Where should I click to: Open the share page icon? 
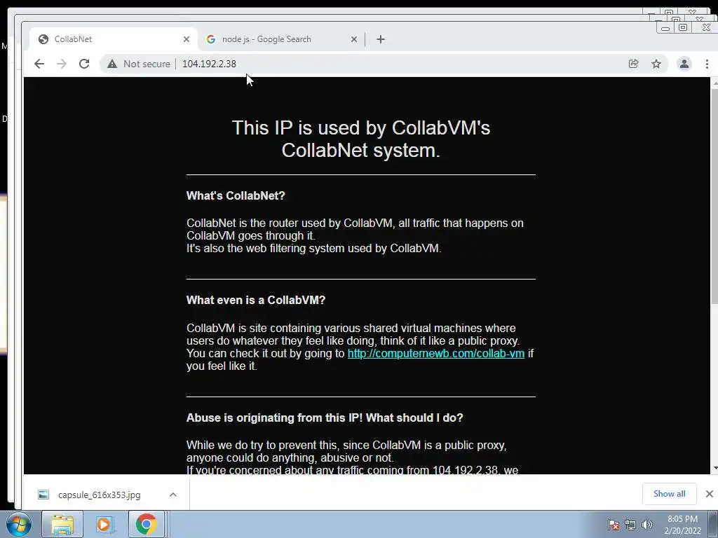tap(634, 64)
